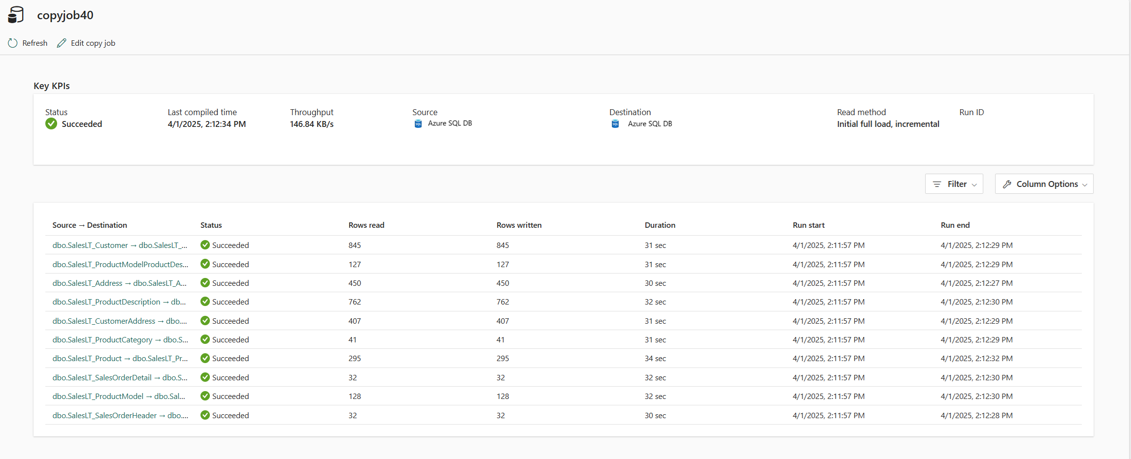Click the Source → Destination column header
Viewport: 1131px width, 459px height.
pyautogui.click(x=90, y=225)
